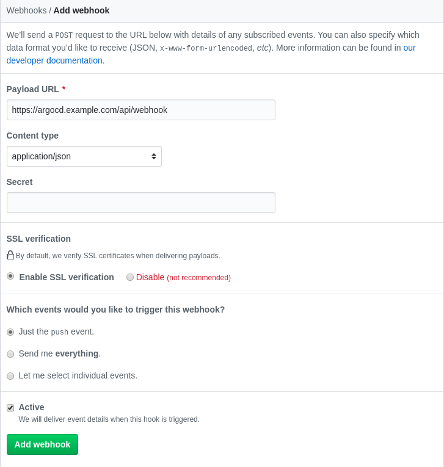Image resolution: width=444 pixels, height=467 pixels.
Task: Click the bold Active label text
Action: pos(32,407)
